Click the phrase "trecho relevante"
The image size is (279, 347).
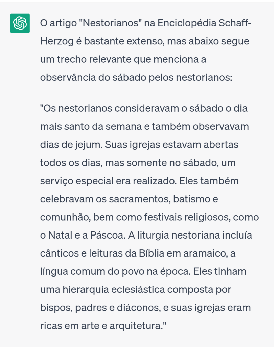[94, 59]
